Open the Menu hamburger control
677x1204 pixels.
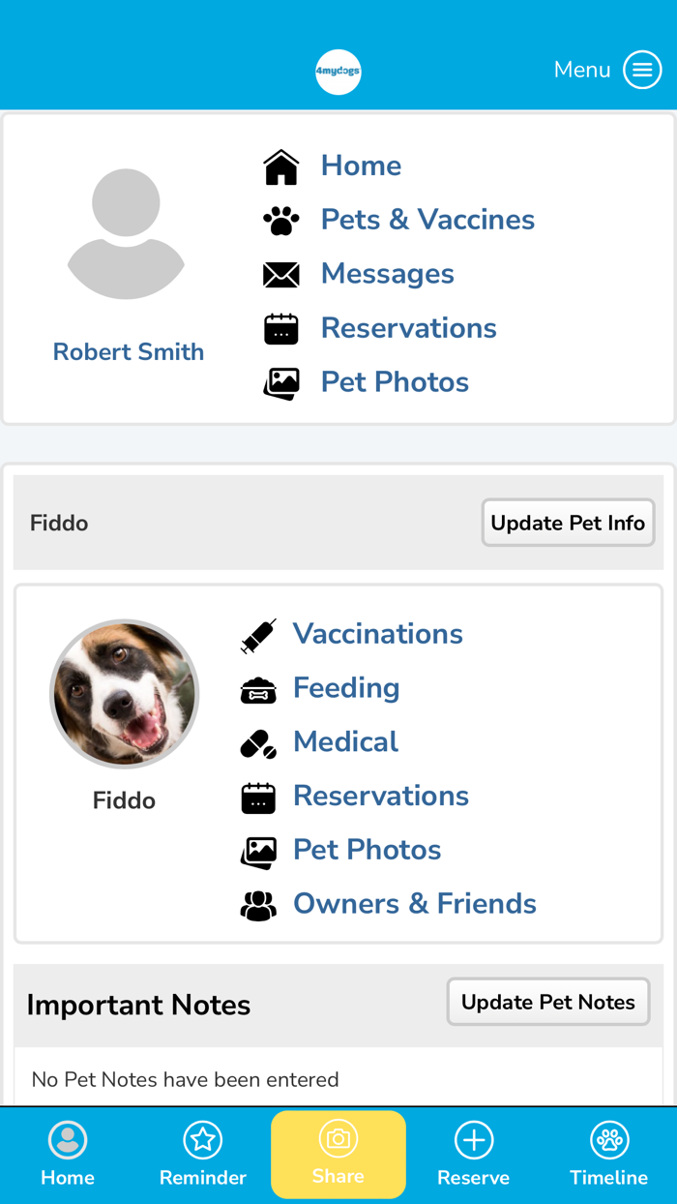point(642,69)
